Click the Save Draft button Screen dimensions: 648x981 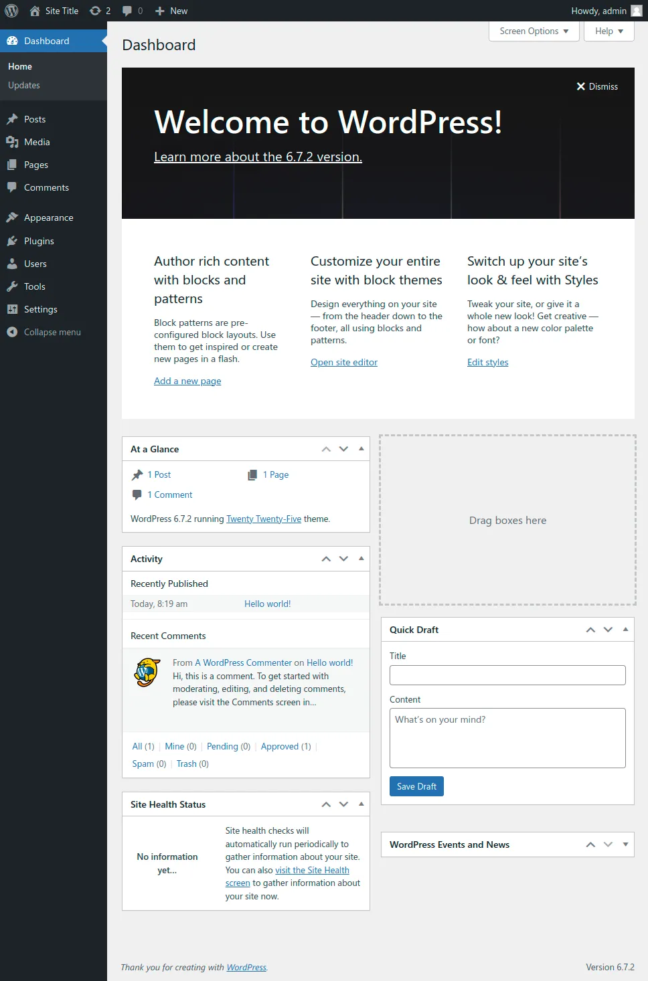pyautogui.click(x=416, y=786)
